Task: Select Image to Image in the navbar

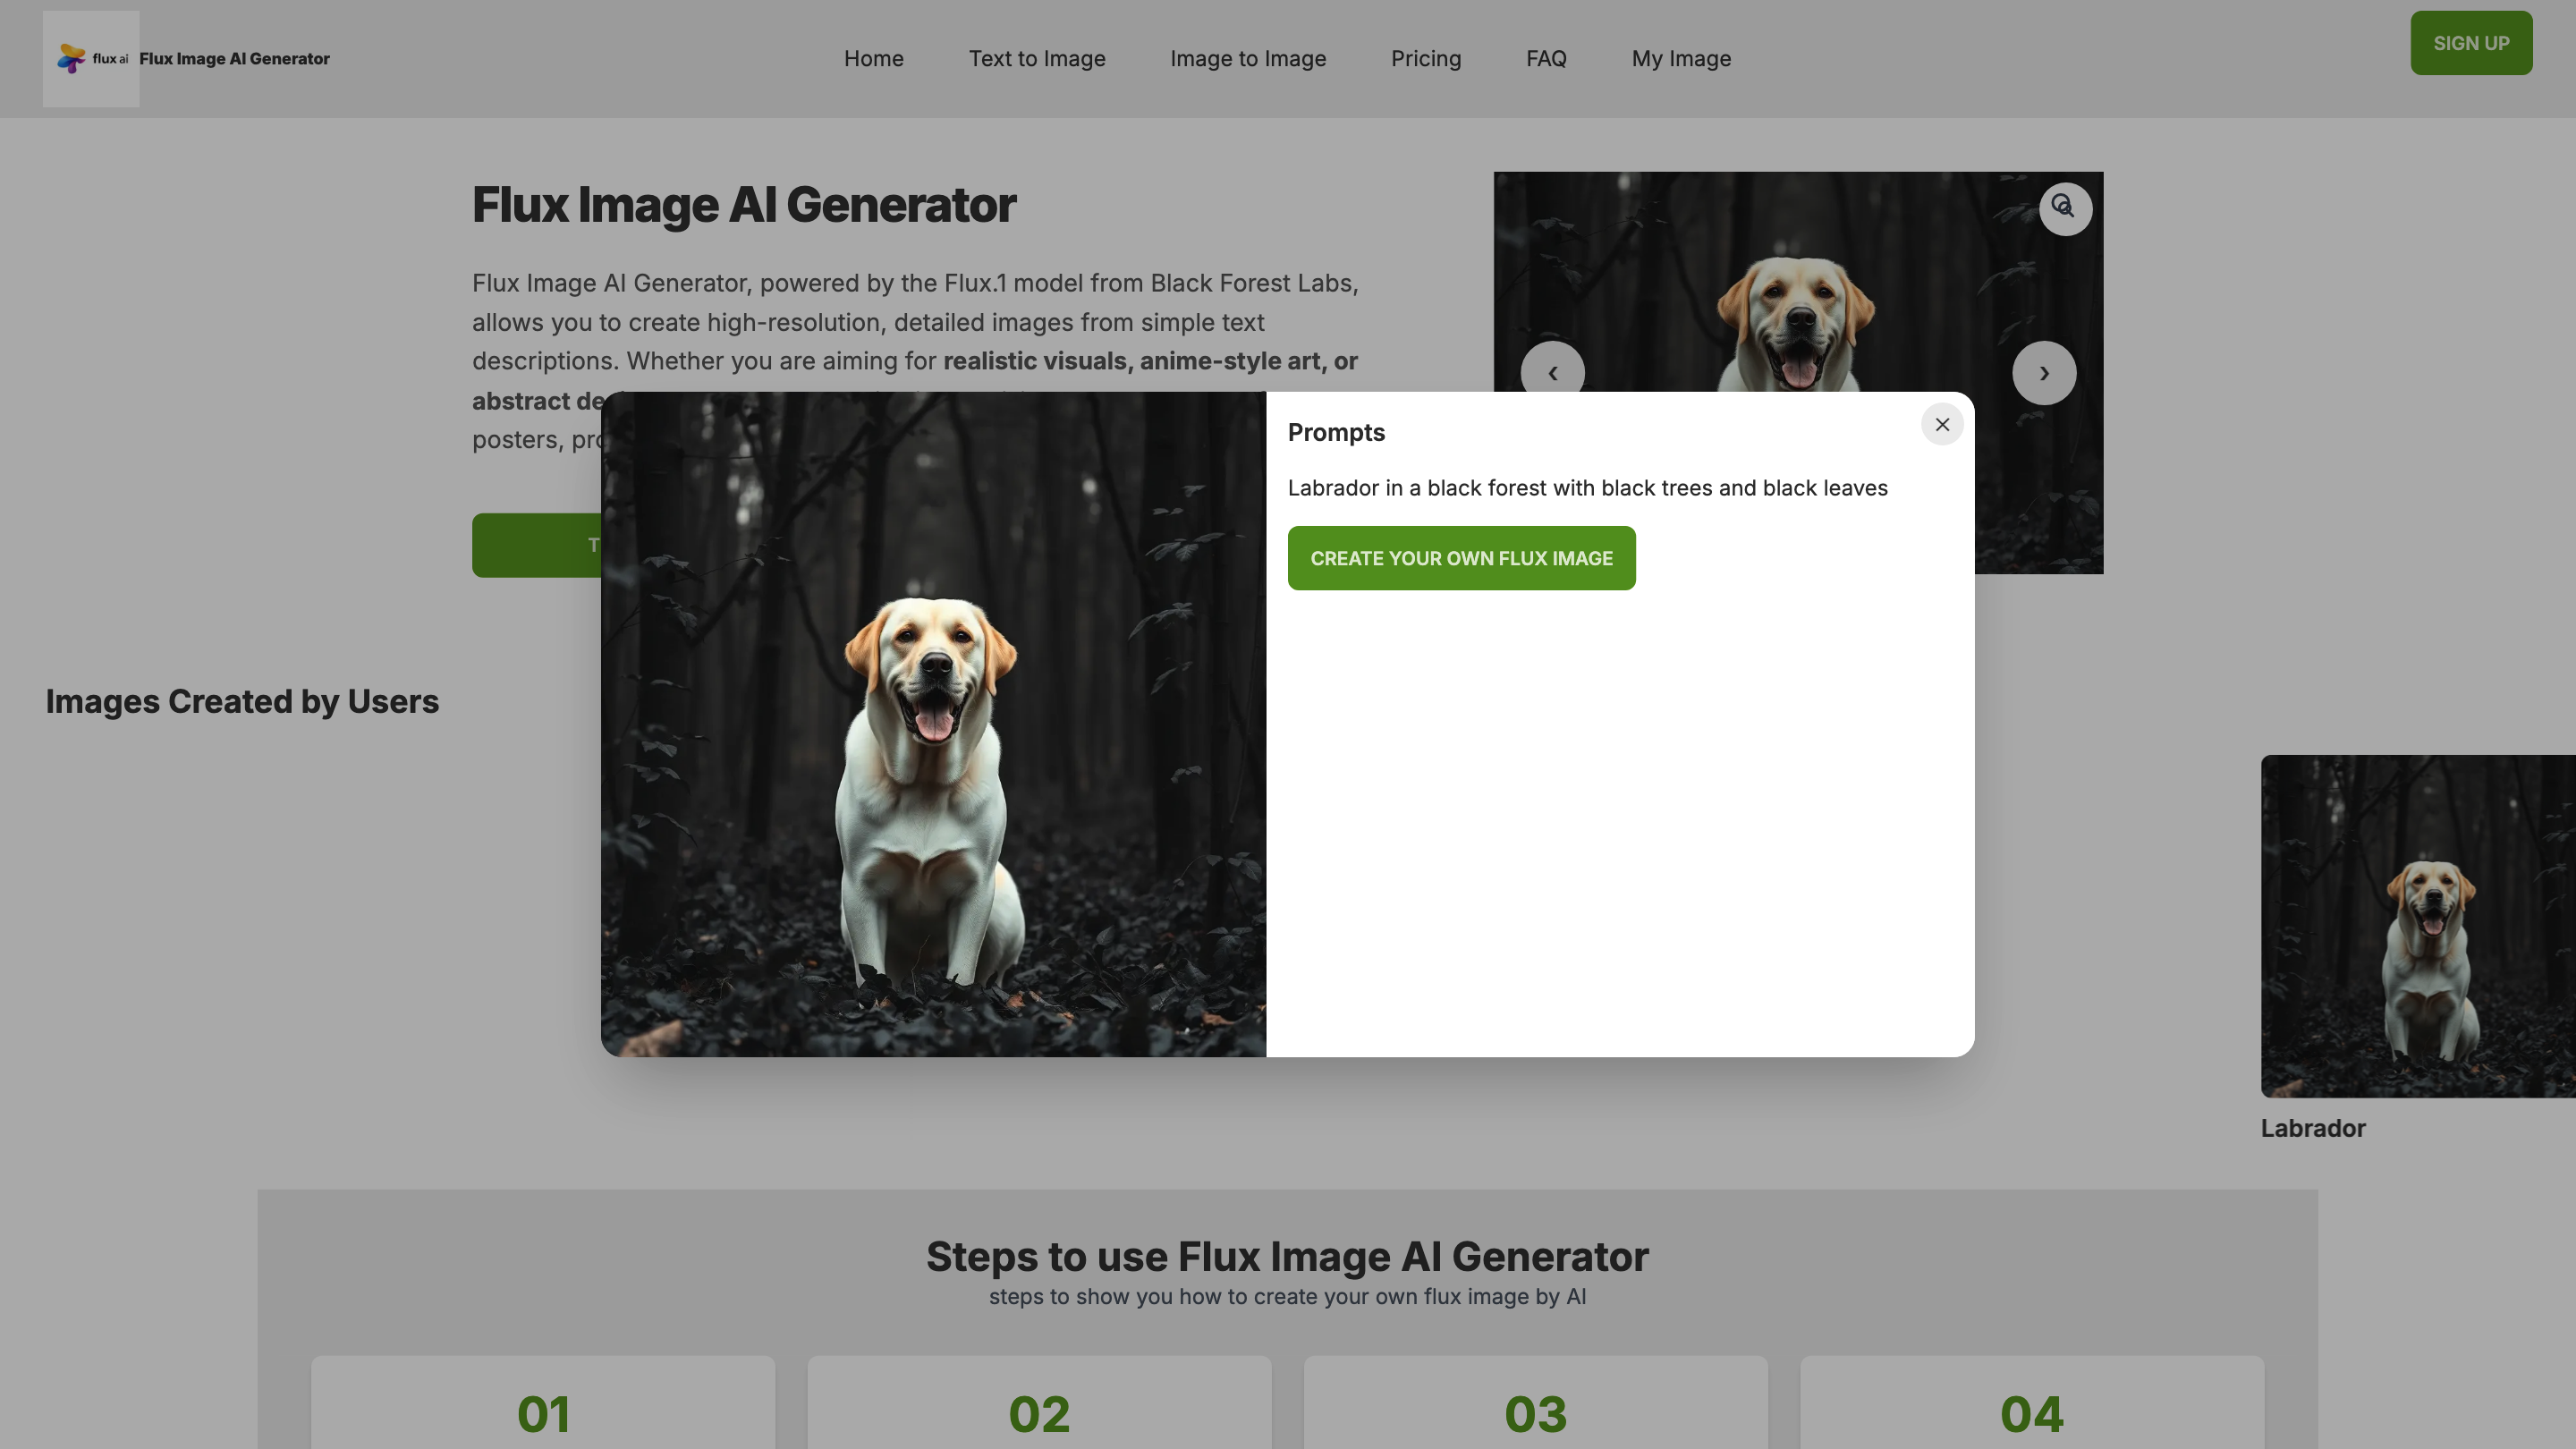Action: tap(1247, 58)
